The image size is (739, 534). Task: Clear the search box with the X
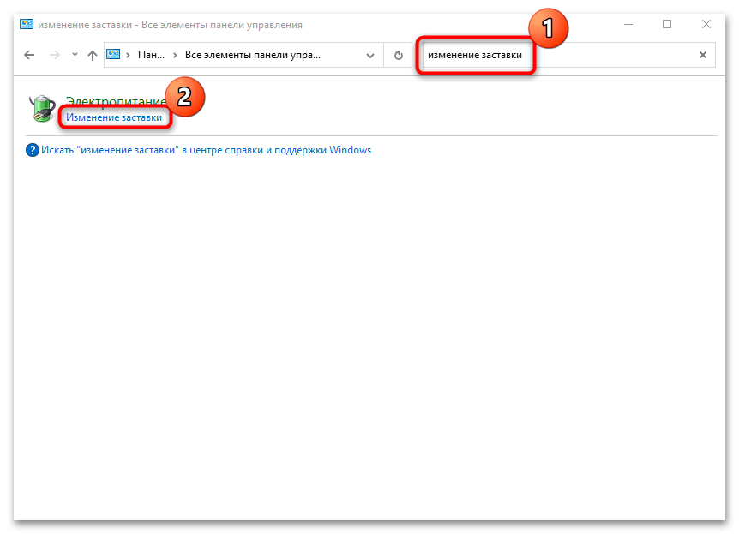(x=703, y=55)
